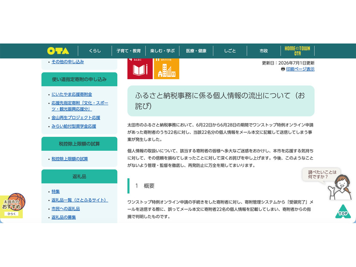This screenshot has width=356, height=267.
Task: Click 調べたいことは何ですか？ speech bubble
Action: click(322, 174)
